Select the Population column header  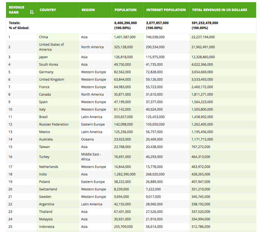(126, 10)
